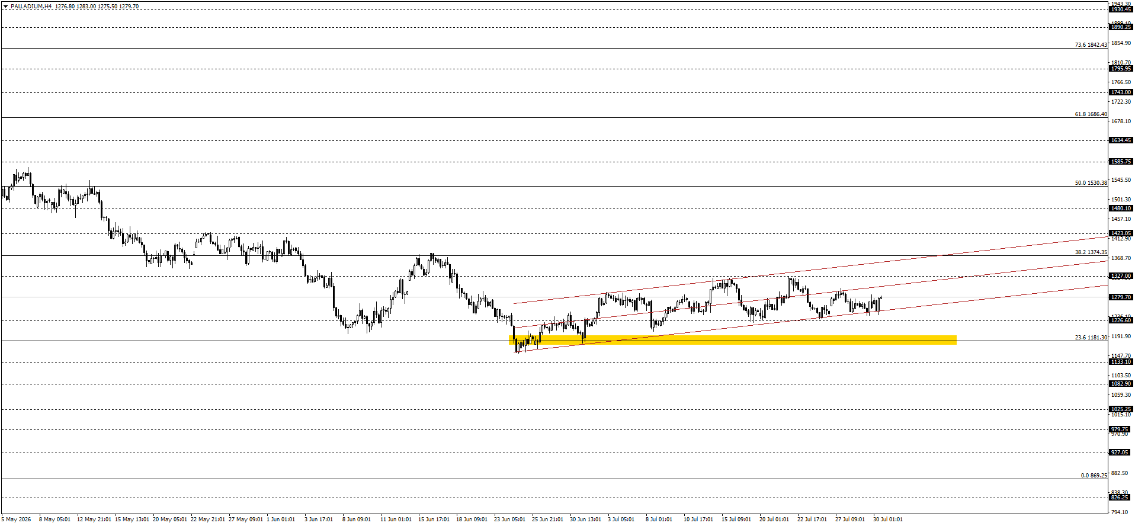The image size is (1135, 526).
Task: Click the 1743.00 price level tag
Action: point(1121,92)
